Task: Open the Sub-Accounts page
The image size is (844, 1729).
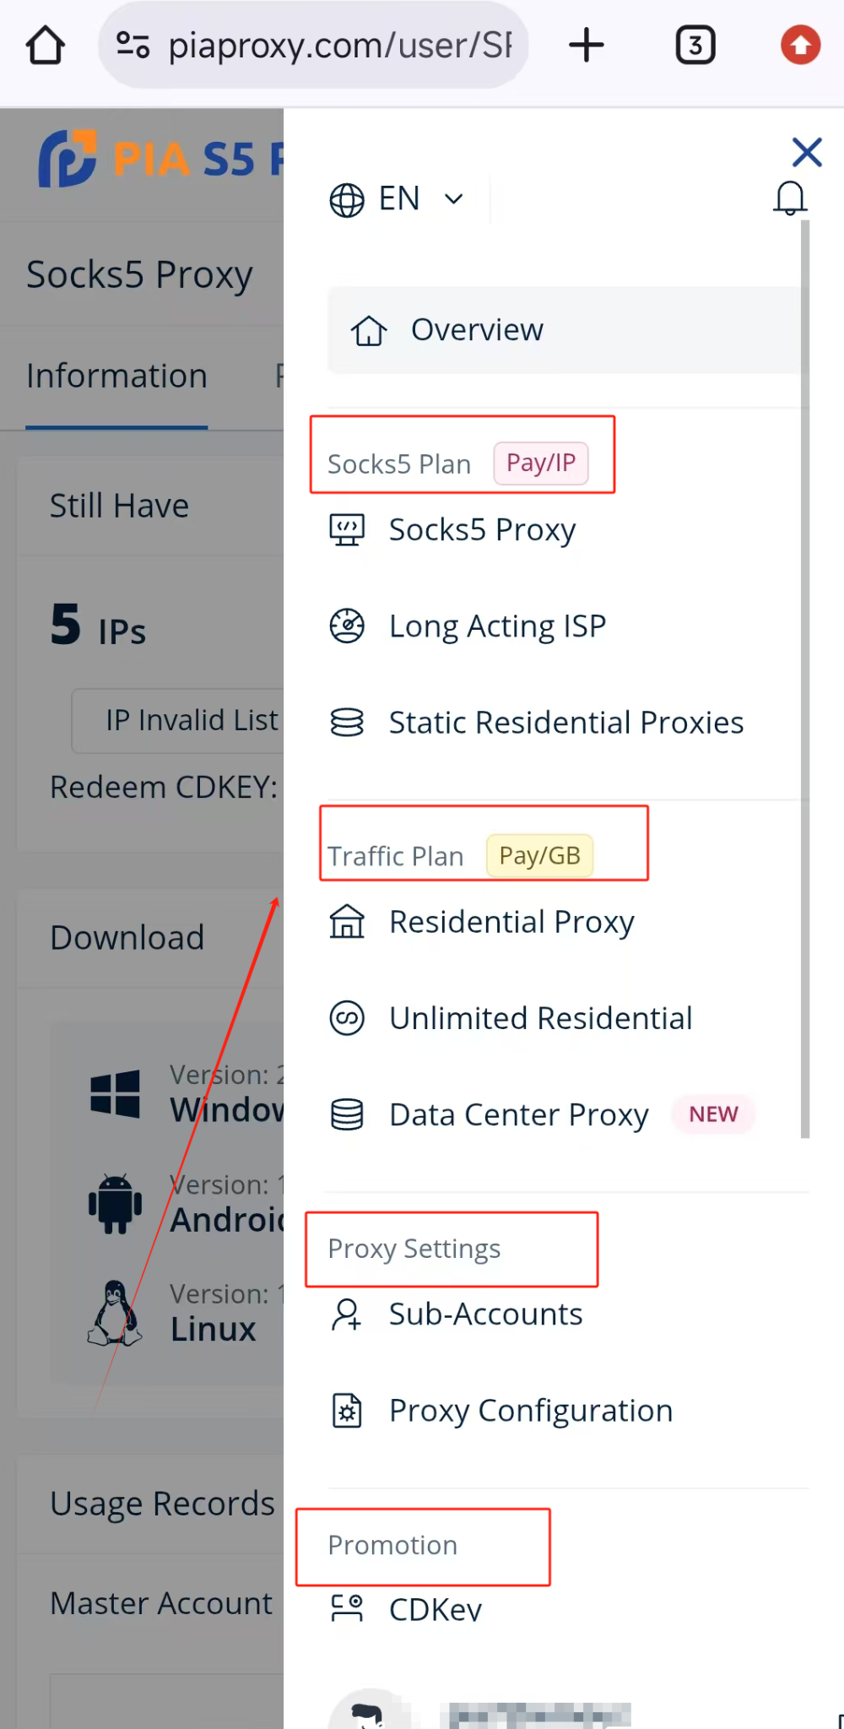Action: [x=485, y=1314]
